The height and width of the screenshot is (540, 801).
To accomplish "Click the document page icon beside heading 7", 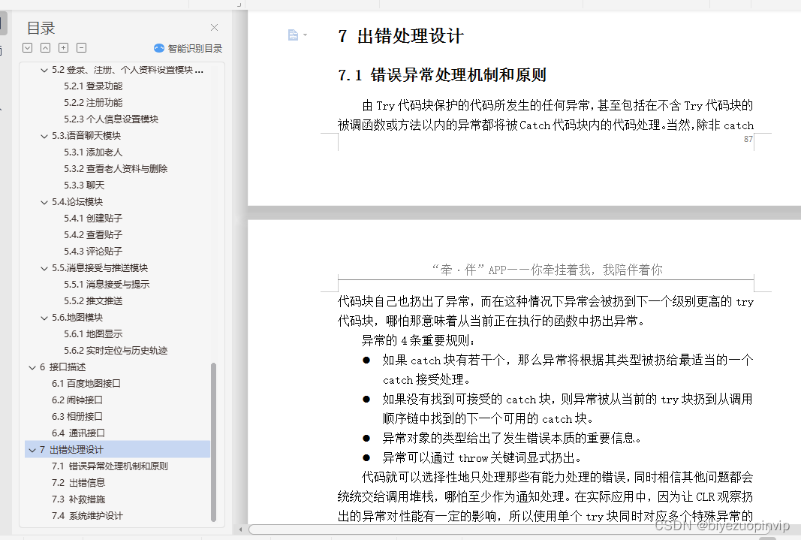I will (293, 35).
